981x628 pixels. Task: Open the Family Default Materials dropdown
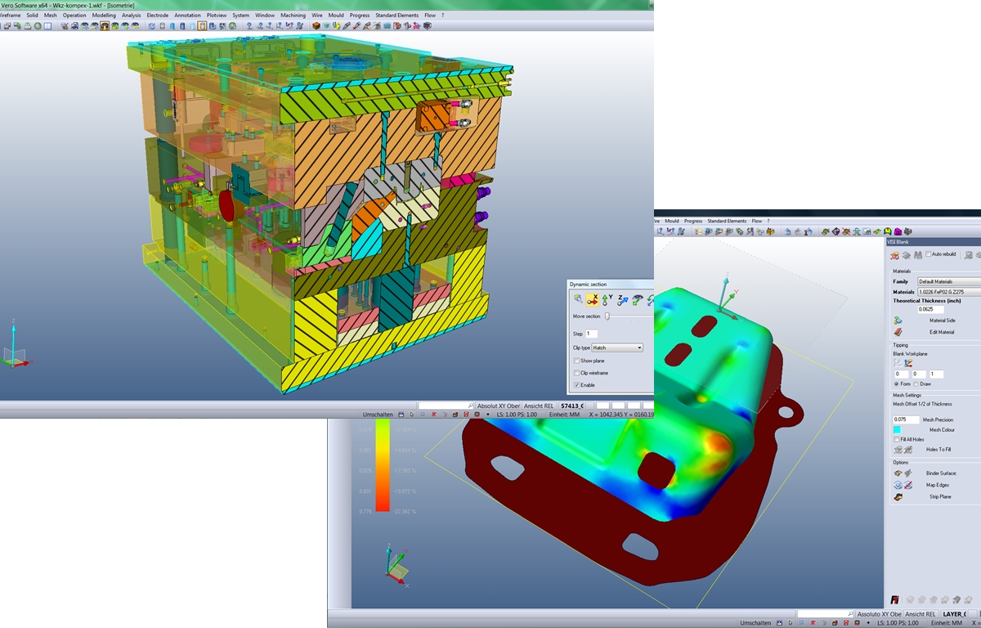point(948,282)
